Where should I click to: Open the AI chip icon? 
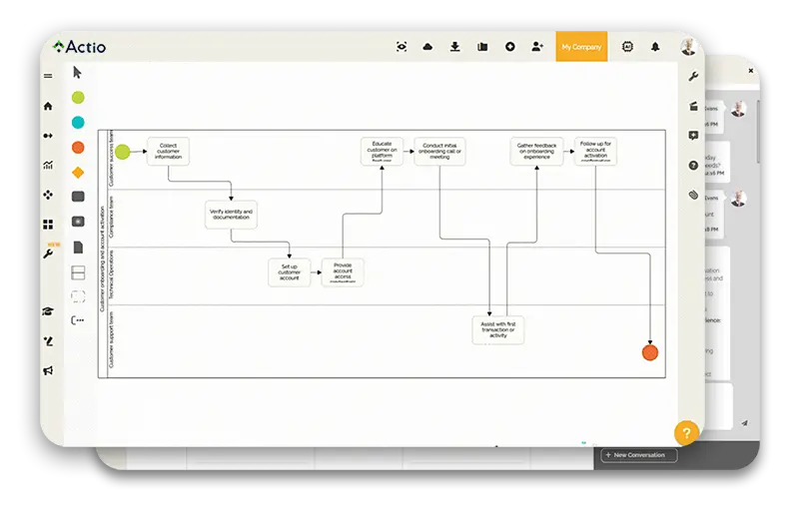pos(628,47)
